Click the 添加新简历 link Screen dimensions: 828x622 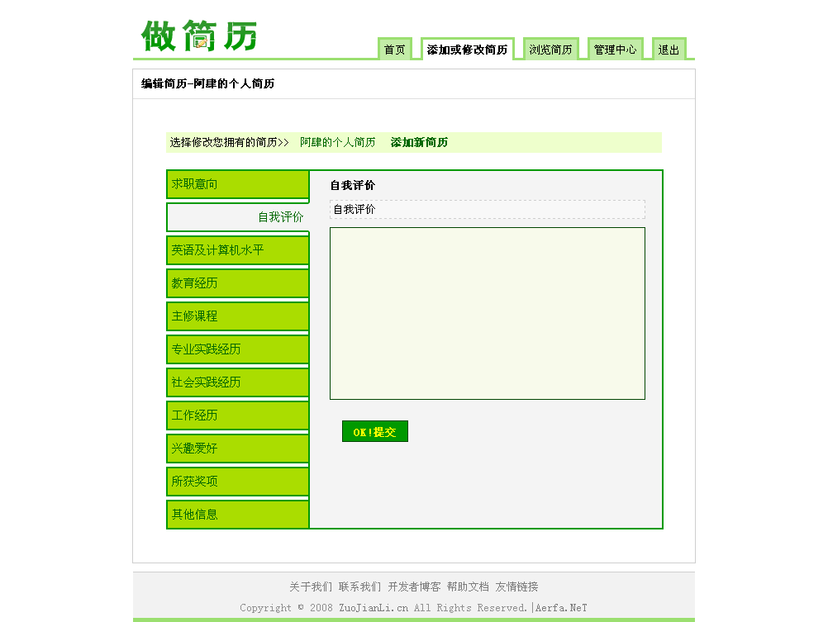coord(419,142)
